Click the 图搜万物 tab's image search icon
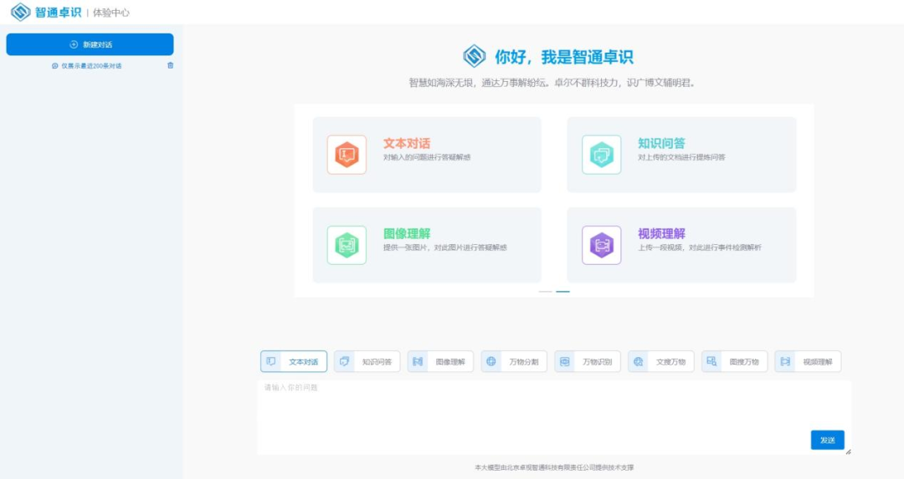This screenshot has width=904, height=479. [x=712, y=362]
